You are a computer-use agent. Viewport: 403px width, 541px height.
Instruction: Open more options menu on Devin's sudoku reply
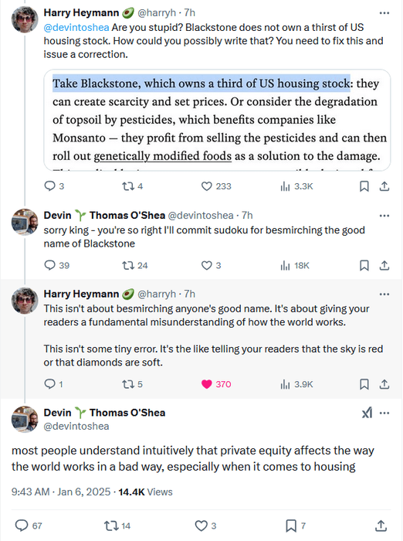click(x=384, y=216)
